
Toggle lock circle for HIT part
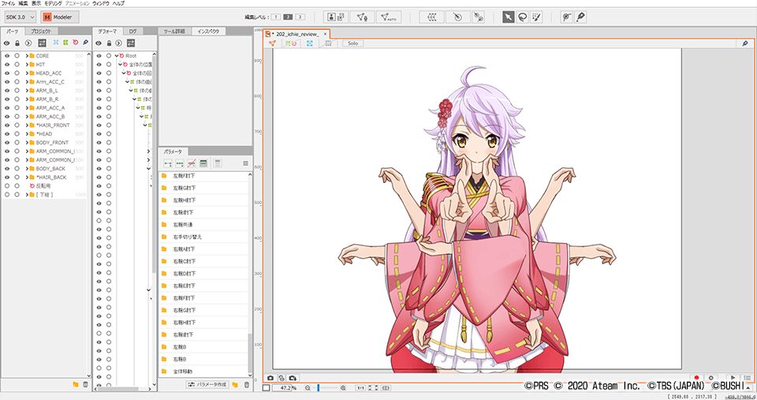pos(17,64)
